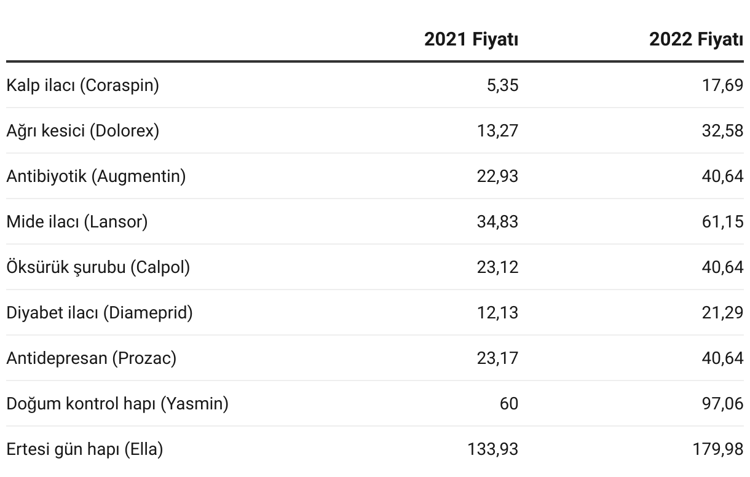This screenshot has width=750, height=477.
Task: Select Diameprid's 2022 price 21,29
Action: pos(722,313)
